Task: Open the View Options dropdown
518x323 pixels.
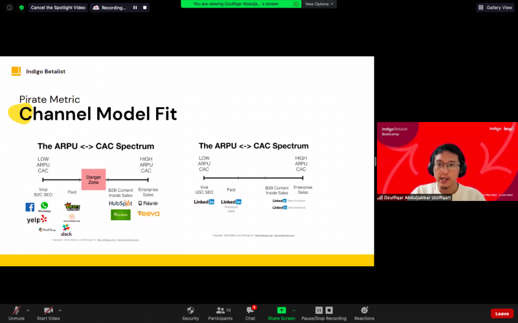Action: pyautogui.click(x=319, y=4)
